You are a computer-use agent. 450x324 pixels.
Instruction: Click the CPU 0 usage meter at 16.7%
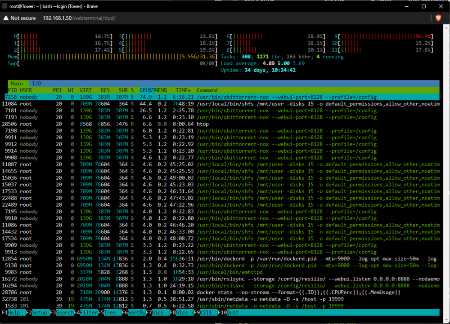point(63,36)
